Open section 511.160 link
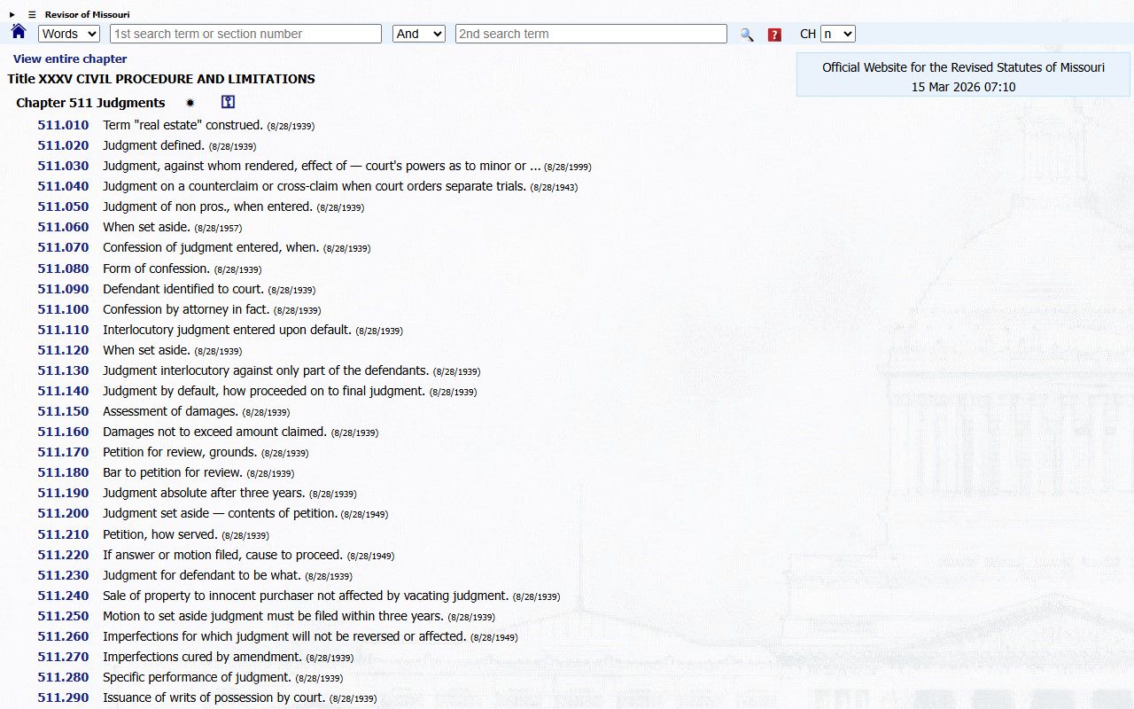The height and width of the screenshot is (709, 1134). [x=63, y=432]
